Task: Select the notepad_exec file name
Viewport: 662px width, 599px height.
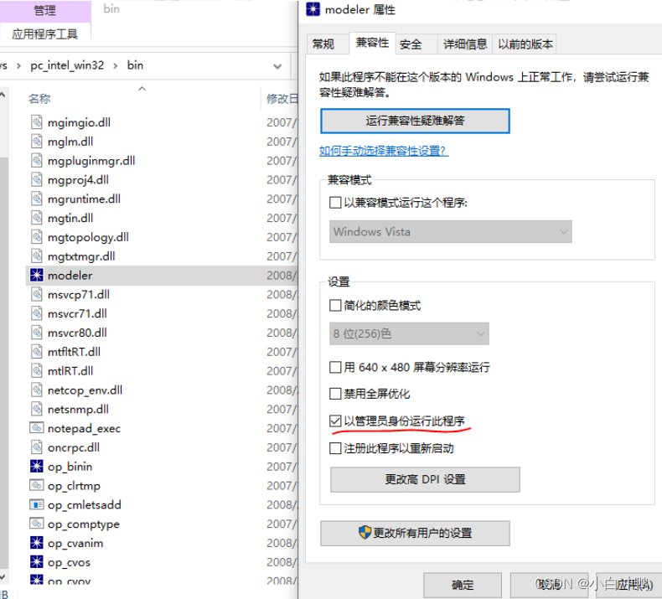Action: coord(84,428)
